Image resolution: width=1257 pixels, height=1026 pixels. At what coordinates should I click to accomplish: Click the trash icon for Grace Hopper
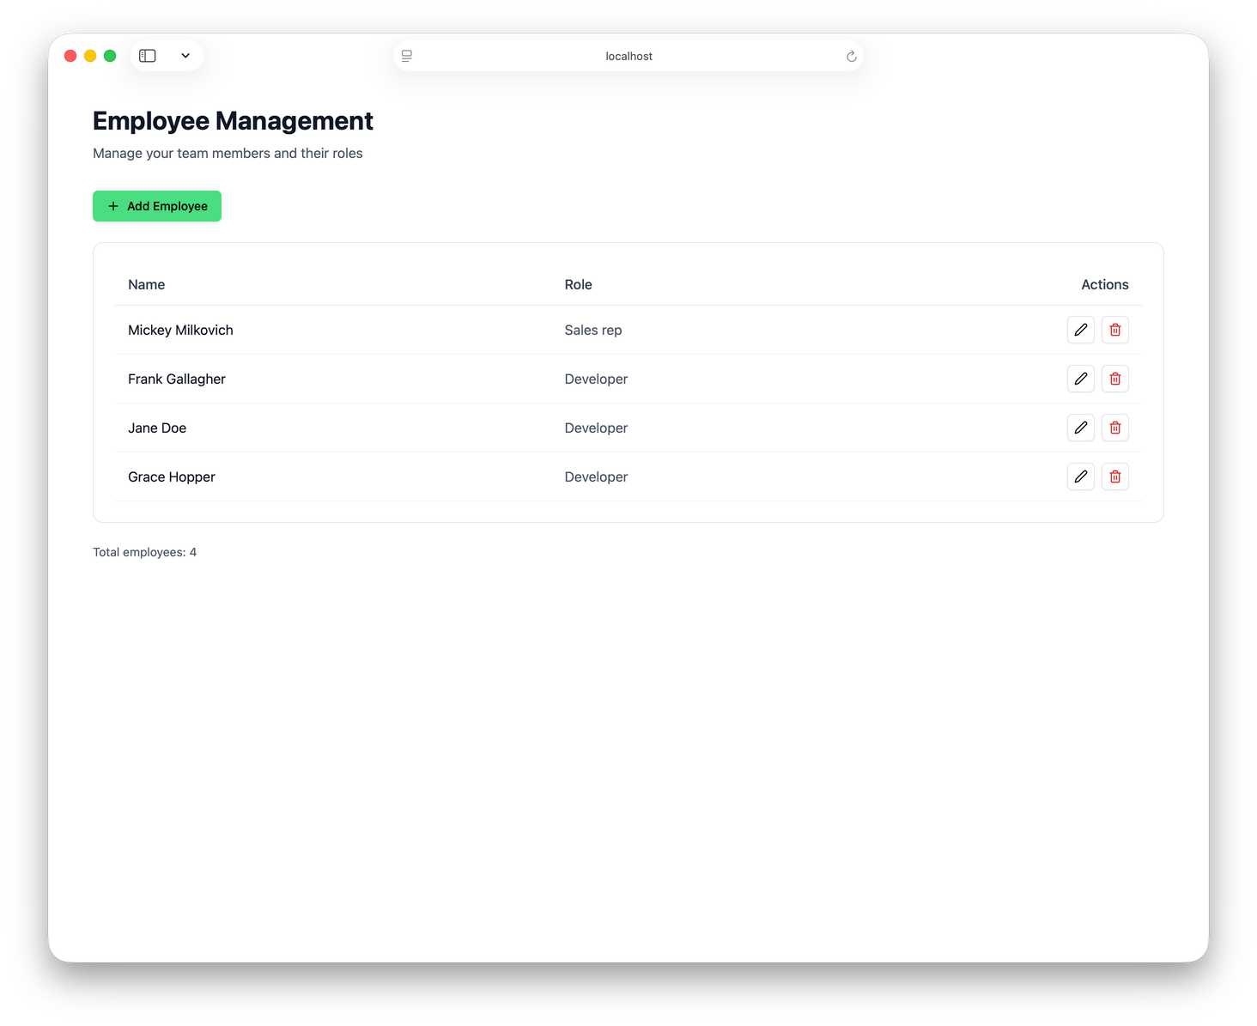pos(1114,477)
